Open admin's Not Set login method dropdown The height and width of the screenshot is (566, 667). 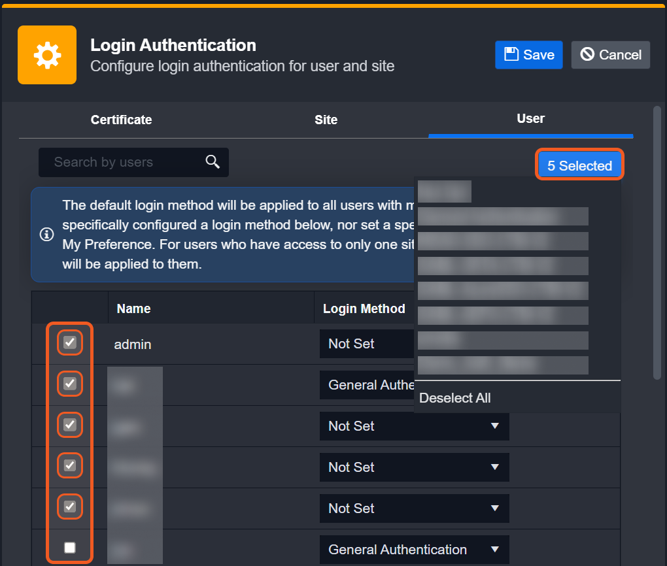[x=366, y=344]
